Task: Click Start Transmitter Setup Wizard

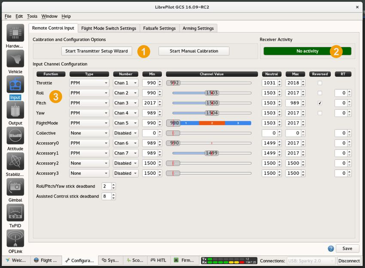Action: [x=97, y=51]
